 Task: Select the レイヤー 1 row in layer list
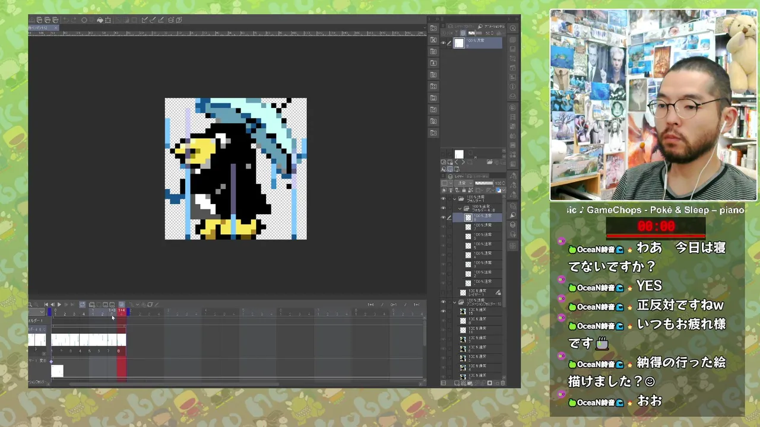click(x=477, y=292)
